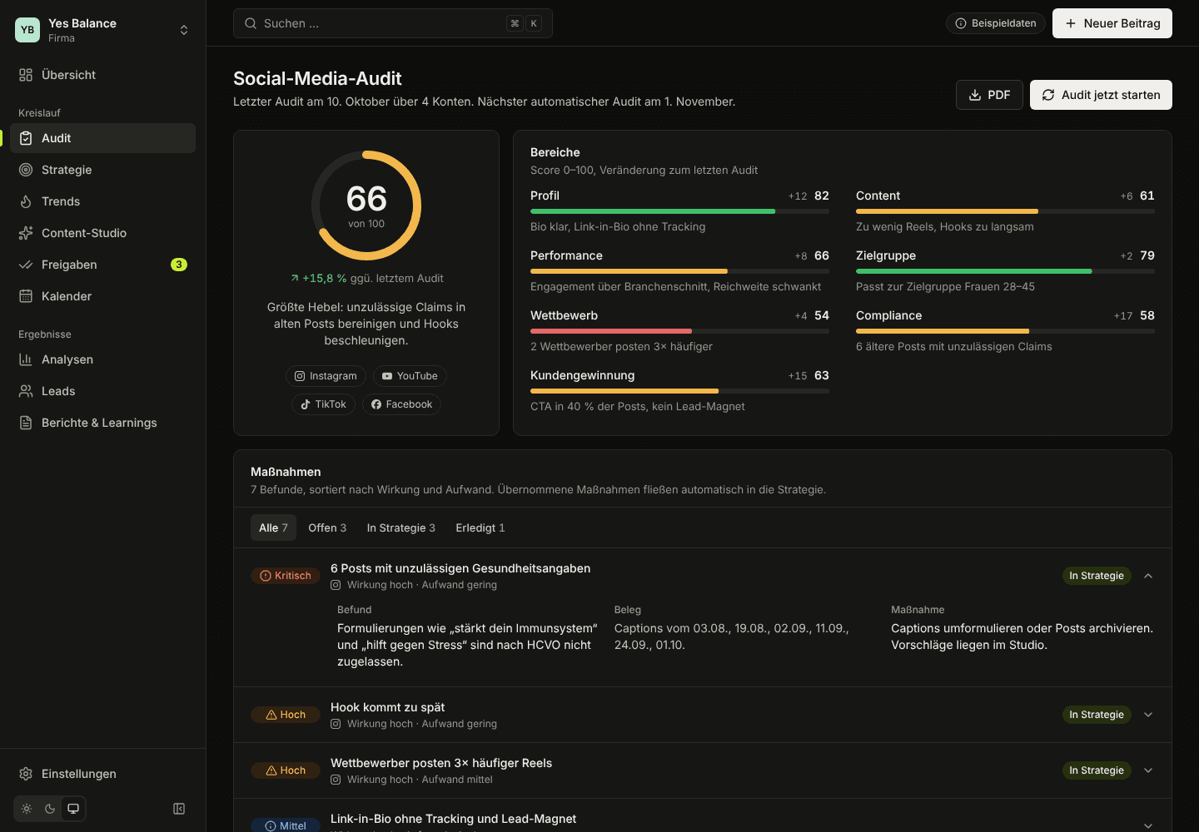Click the Beispieldaten info pill
The image size is (1199, 832).
click(996, 23)
